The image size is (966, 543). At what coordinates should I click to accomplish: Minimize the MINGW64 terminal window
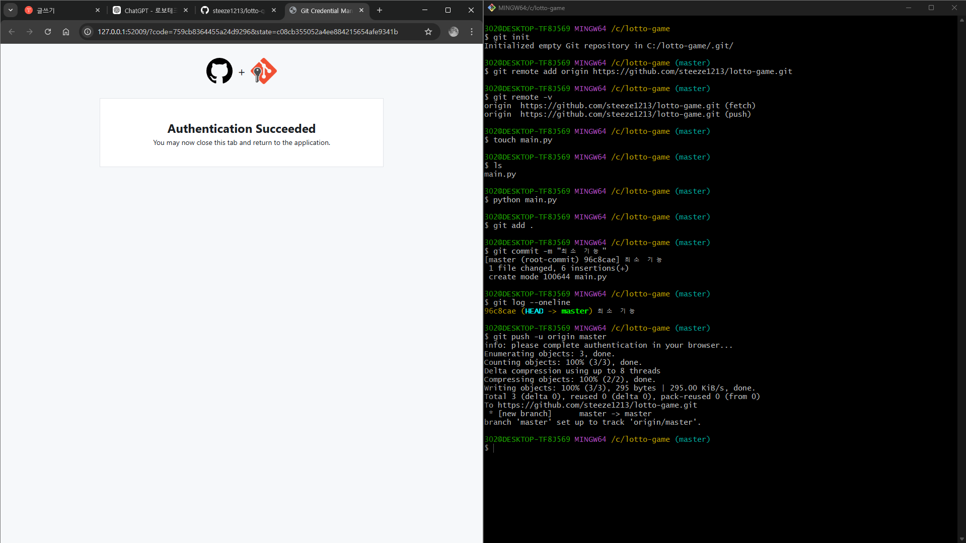click(x=909, y=8)
